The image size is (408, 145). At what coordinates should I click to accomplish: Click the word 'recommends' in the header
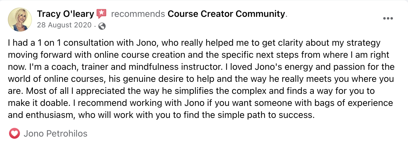pyautogui.click(x=138, y=14)
